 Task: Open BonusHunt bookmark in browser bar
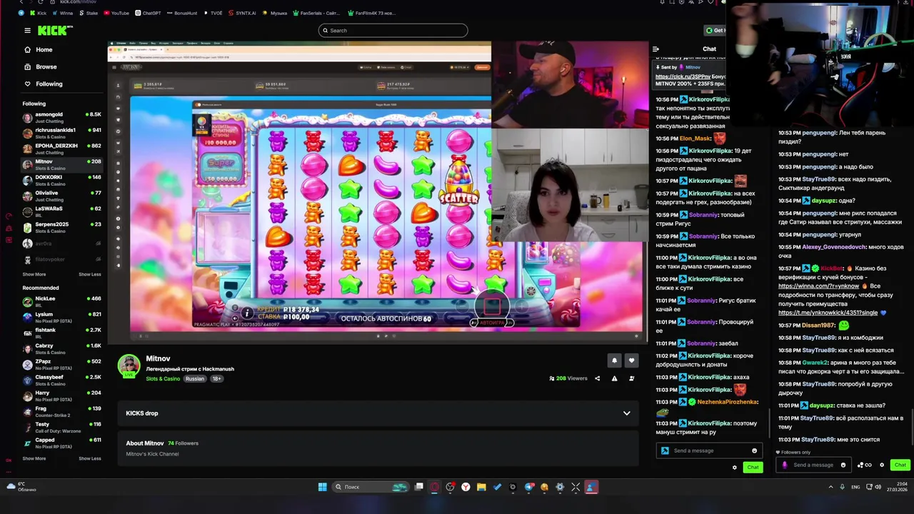[x=183, y=13]
